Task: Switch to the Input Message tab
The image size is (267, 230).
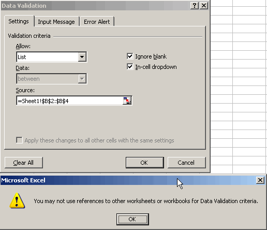Action: (56, 22)
